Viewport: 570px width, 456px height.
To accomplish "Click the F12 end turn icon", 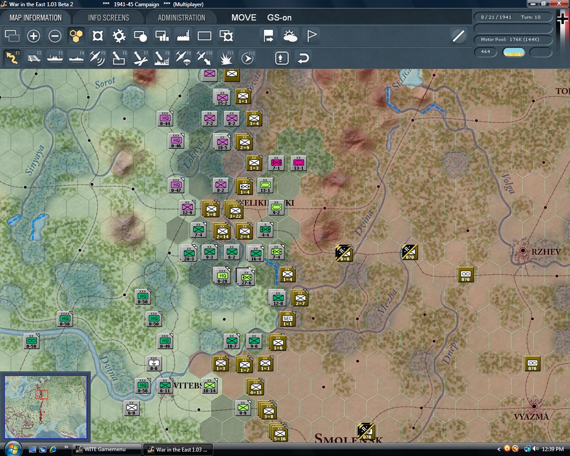I will (247, 58).
